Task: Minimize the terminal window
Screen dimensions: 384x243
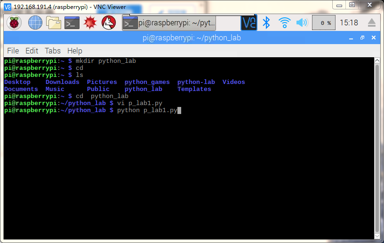Action: (351, 38)
